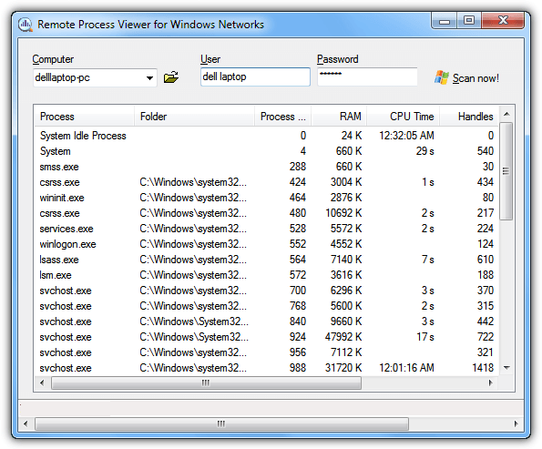This screenshot has height=449, width=542.
Task: Click the Remote Process Viewer app icon
Action: [x=26, y=25]
